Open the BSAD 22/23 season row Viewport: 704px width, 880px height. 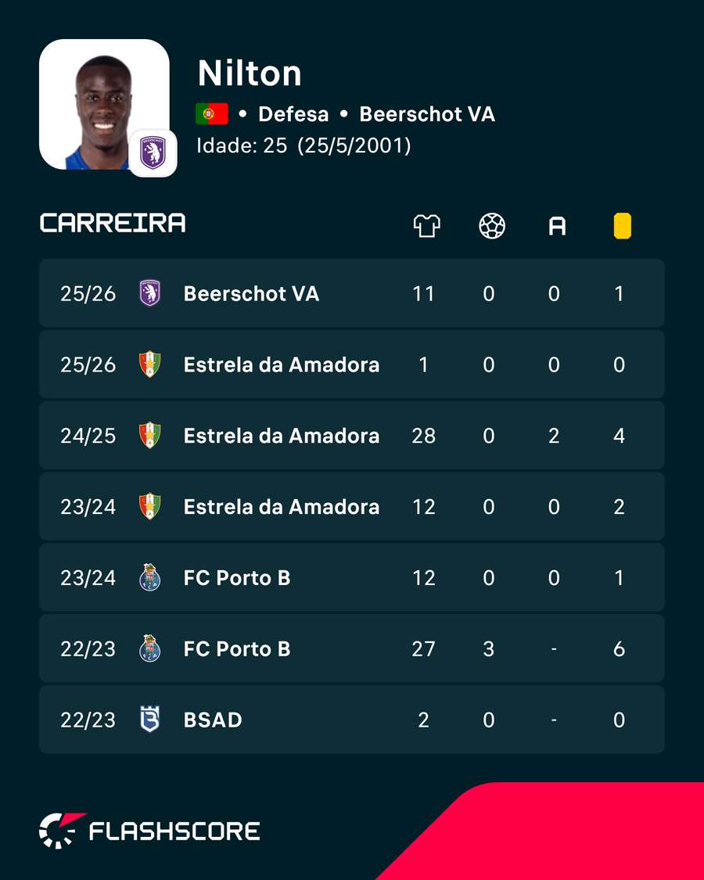[352, 720]
